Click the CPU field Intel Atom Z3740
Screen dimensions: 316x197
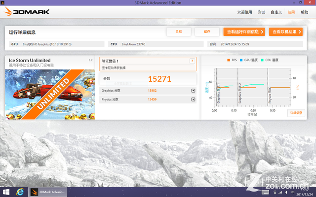coord(161,44)
